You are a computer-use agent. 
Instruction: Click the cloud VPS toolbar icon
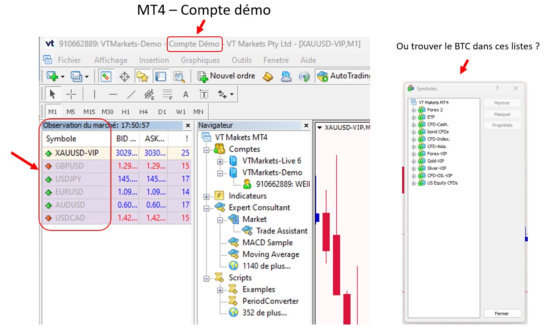pyautogui.click(x=286, y=77)
